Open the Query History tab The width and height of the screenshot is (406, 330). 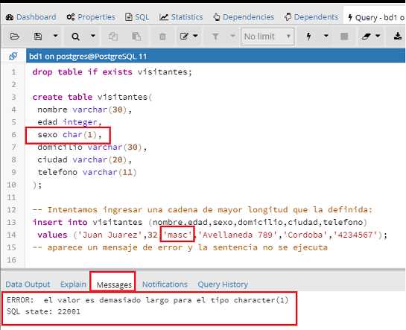pos(223,285)
